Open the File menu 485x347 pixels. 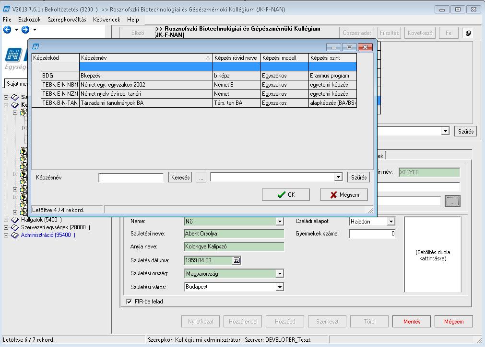7,20
